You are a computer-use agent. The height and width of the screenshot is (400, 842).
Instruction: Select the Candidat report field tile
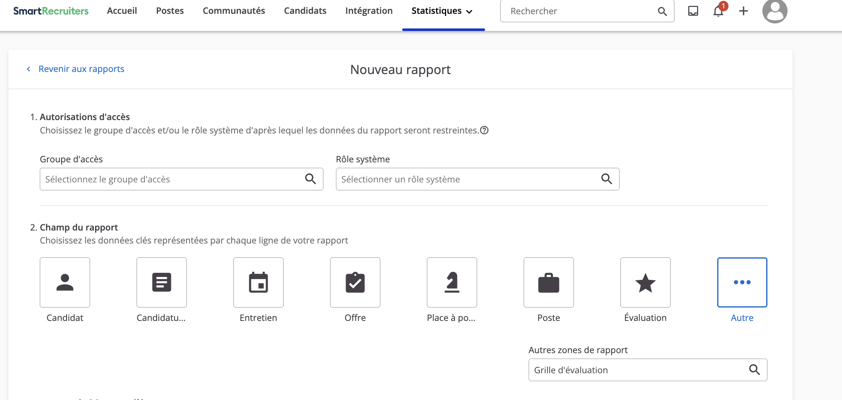(65, 282)
